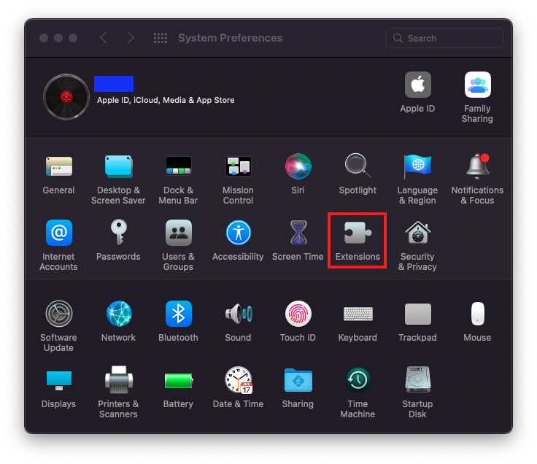Click the vinyl record profile picture
The height and width of the screenshot is (464, 537).
[x=66, y=97]
